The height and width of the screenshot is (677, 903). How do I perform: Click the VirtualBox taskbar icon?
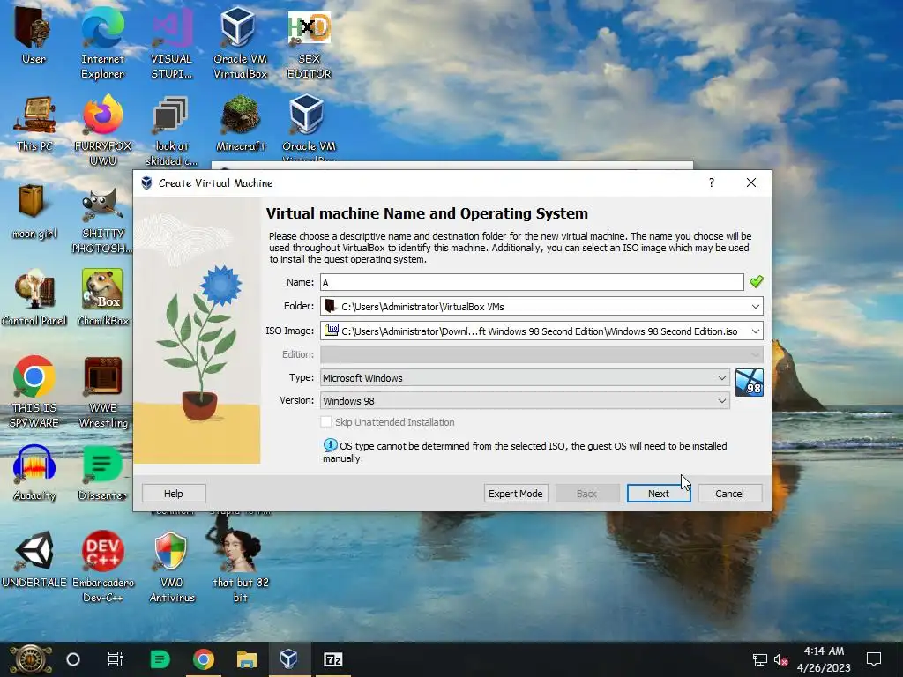(x=289, y=659)
